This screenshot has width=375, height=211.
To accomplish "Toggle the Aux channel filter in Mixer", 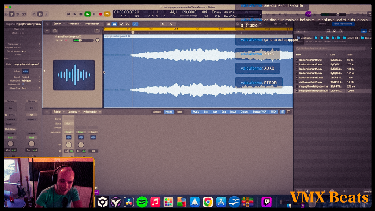I will point(215,111).
